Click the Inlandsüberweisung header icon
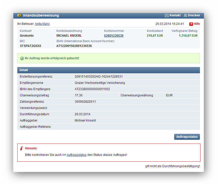Viewport: 217px width, 185px height. click(19, 15)
